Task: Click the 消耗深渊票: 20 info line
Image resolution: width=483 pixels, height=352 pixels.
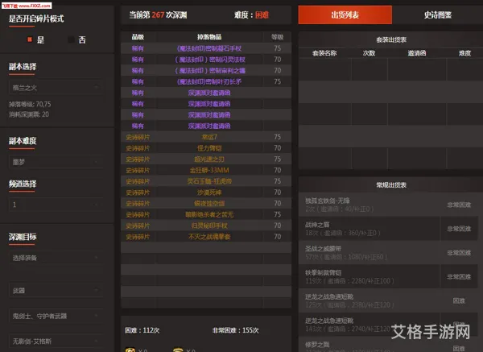Action: 29,114
